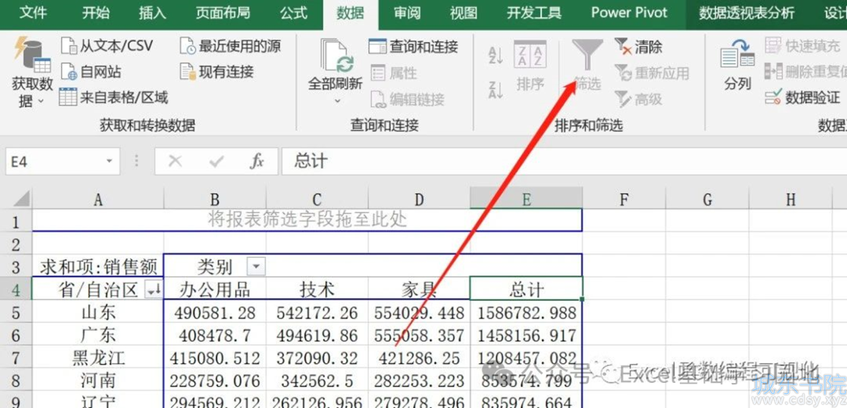
Task: Expand the 全部刷新 dropdown arrow
Action: (x=337, y=100)
